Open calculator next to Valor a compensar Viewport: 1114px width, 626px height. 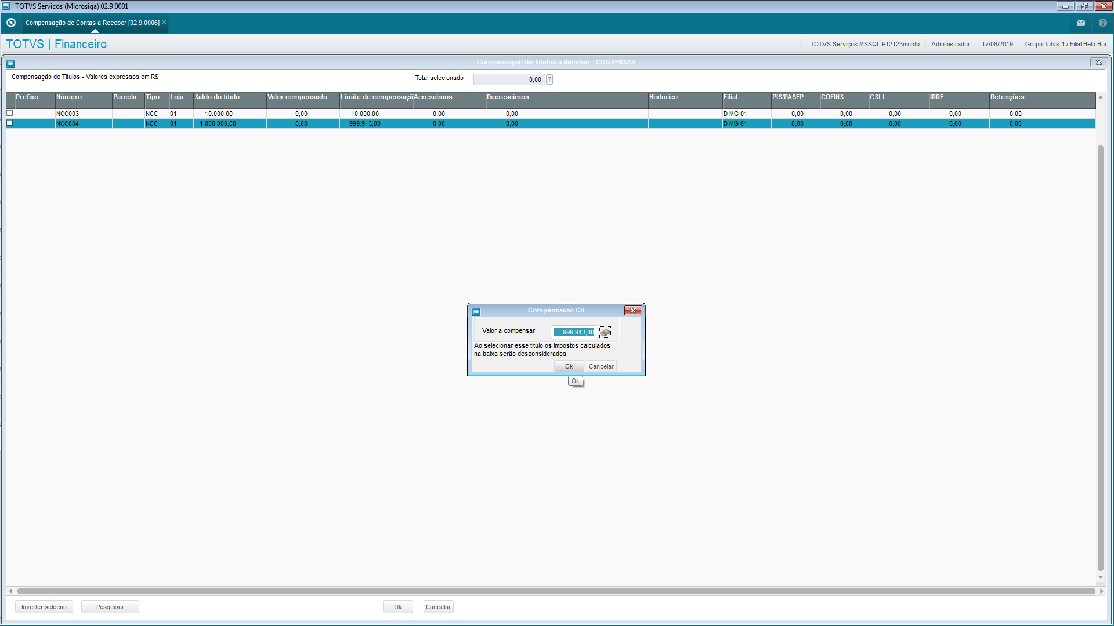[605, 332]
